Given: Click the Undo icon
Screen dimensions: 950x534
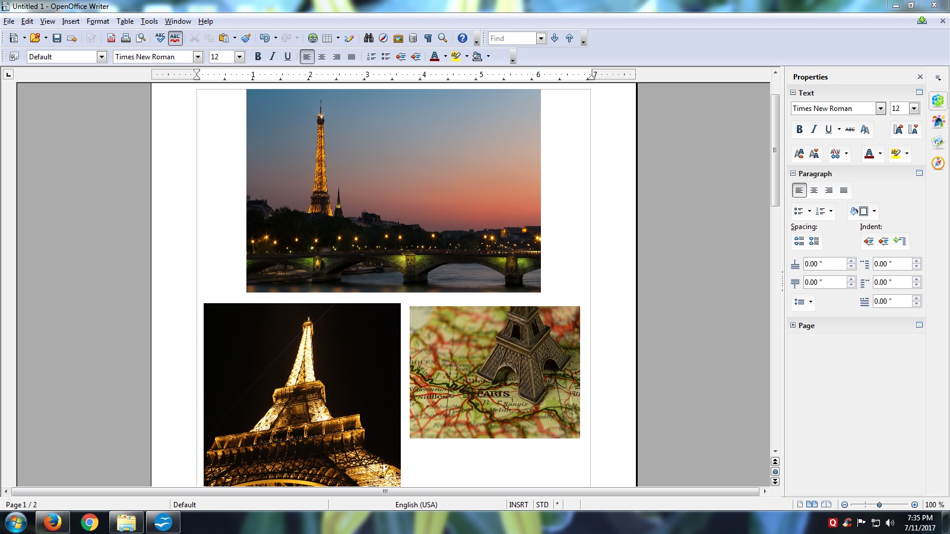Looking at the screenshot, I should tap(264, 38).
